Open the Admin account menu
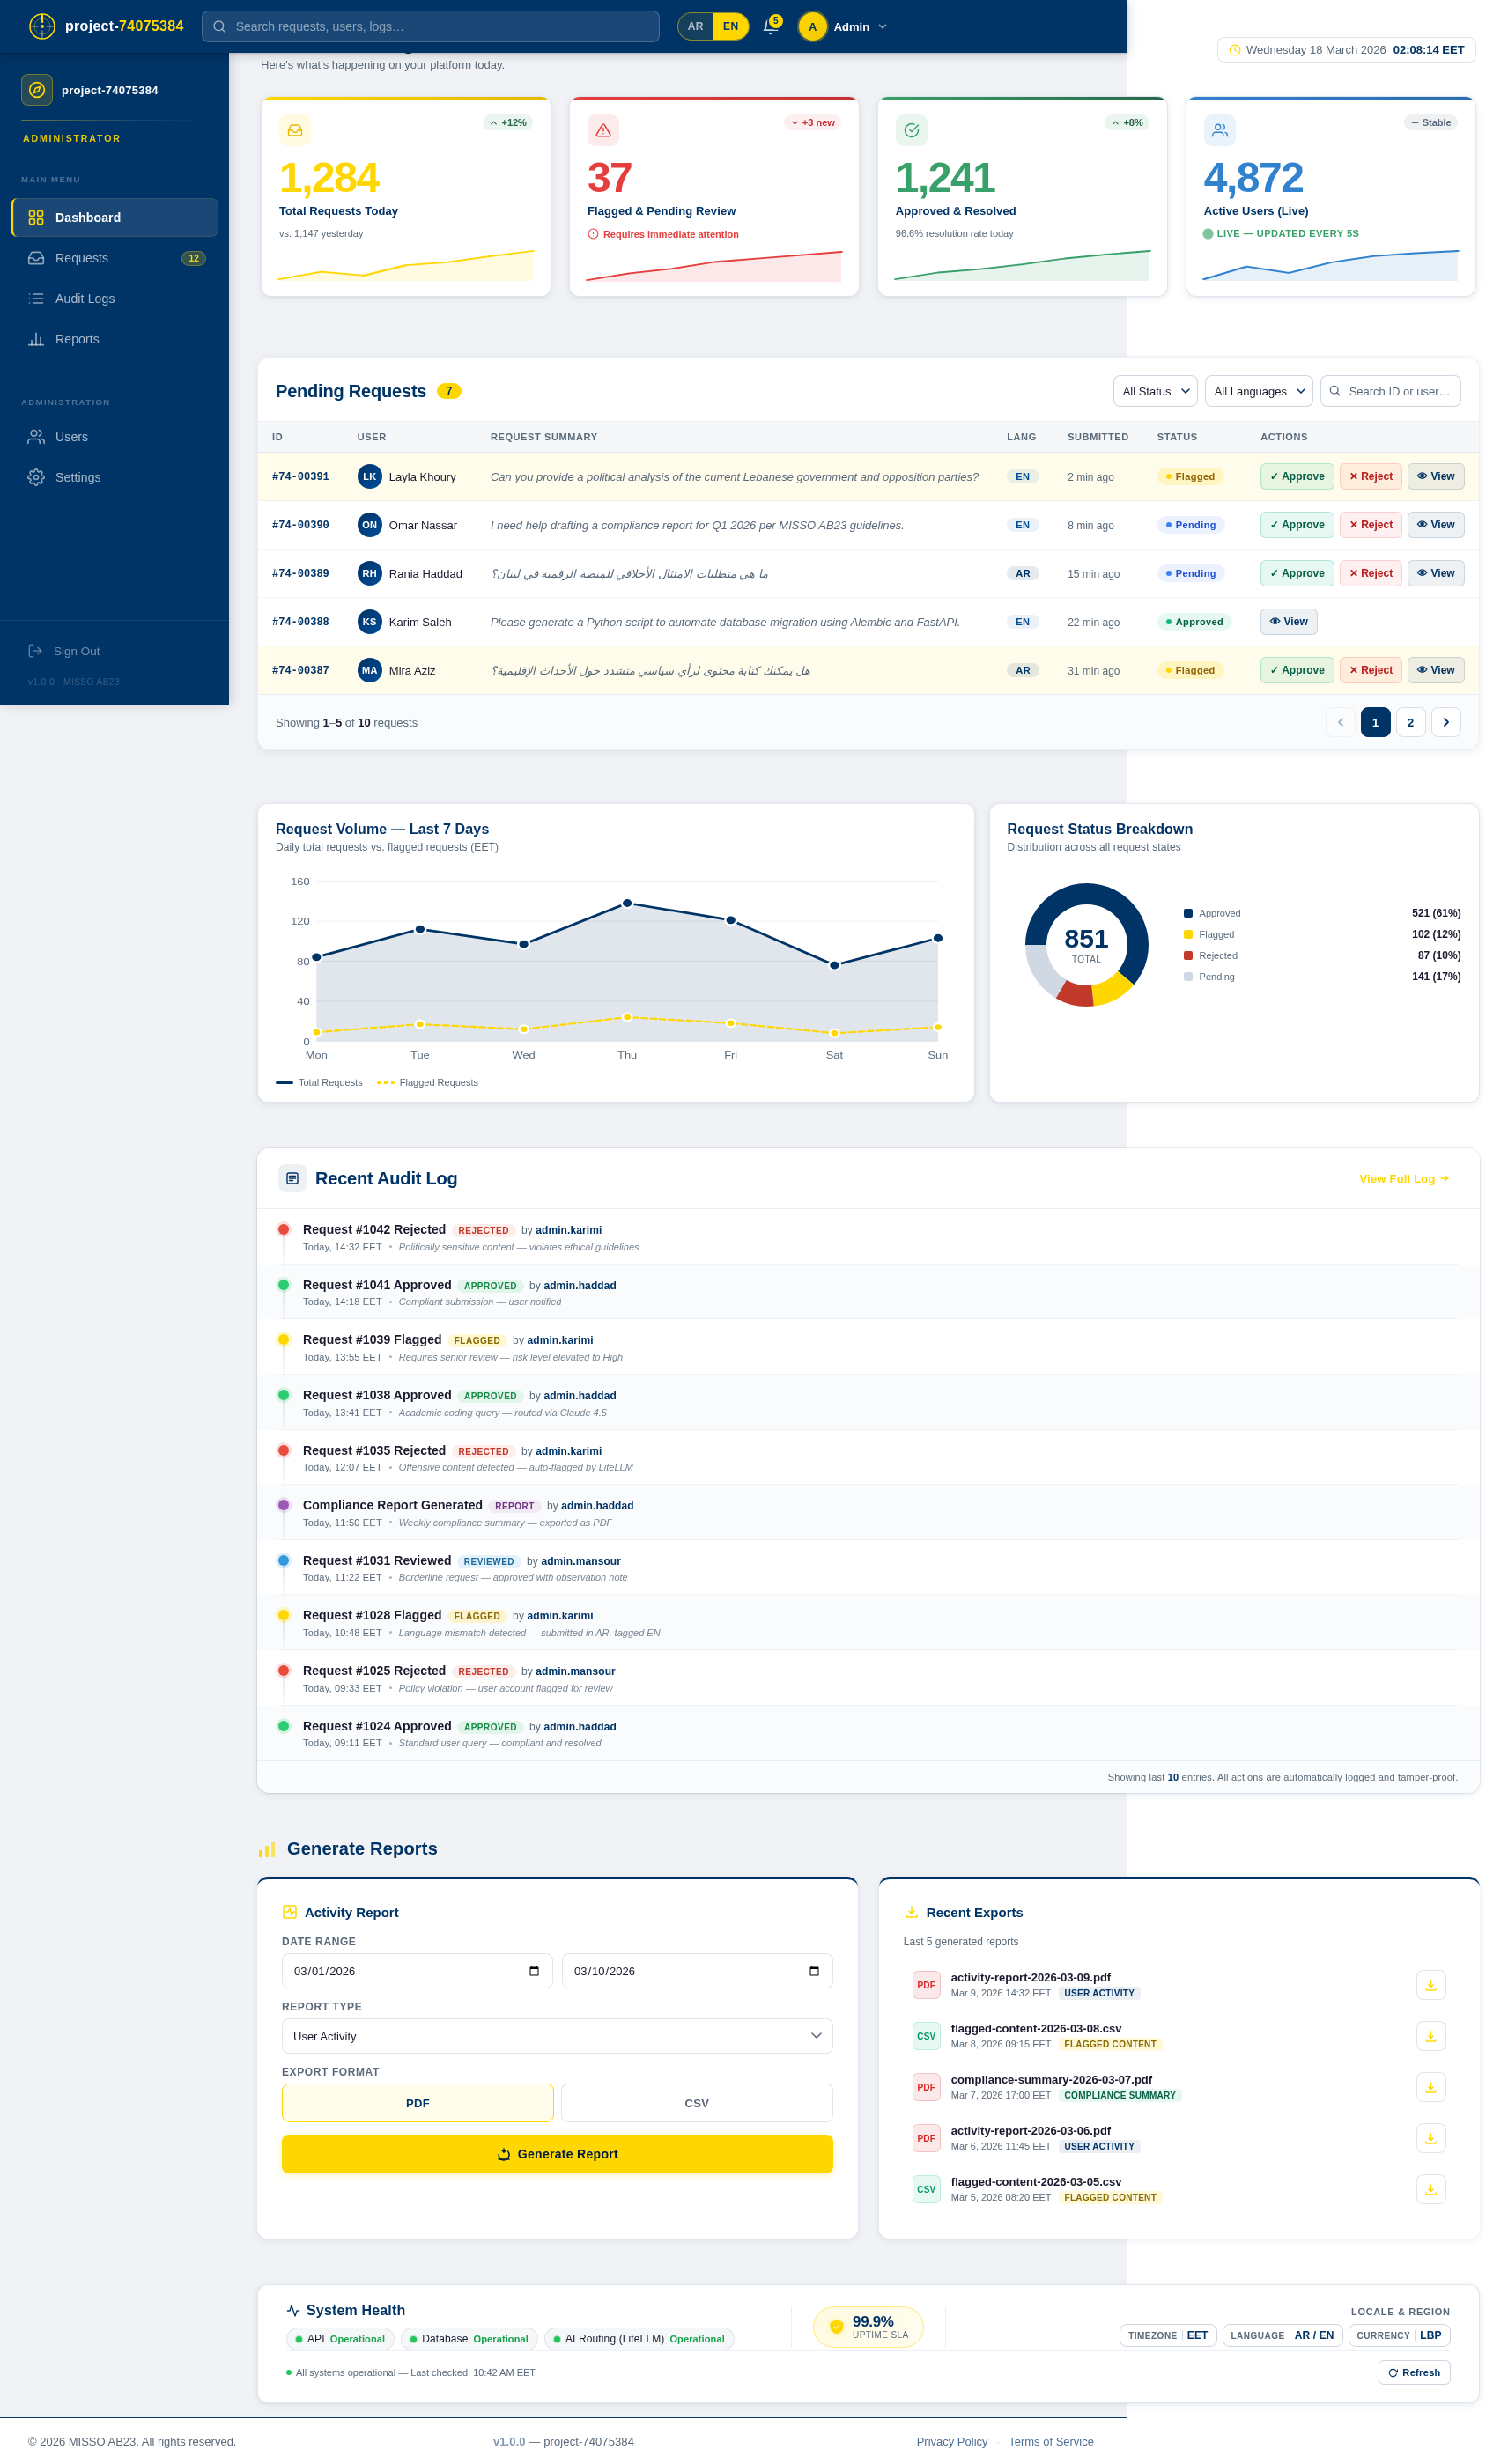The height and width of the screenshot is (2464, 1508). point(843,27)
